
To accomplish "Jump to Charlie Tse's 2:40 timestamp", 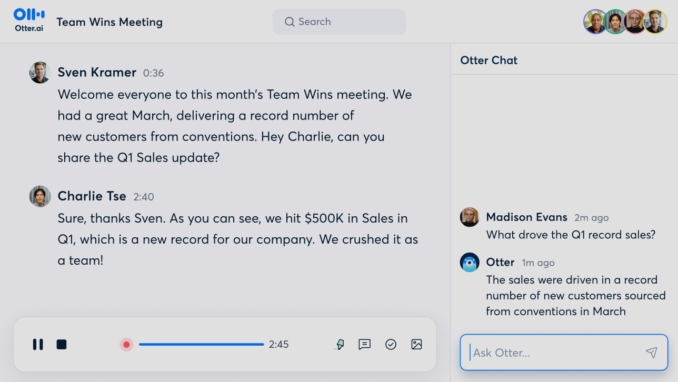I will coord(143,197).
